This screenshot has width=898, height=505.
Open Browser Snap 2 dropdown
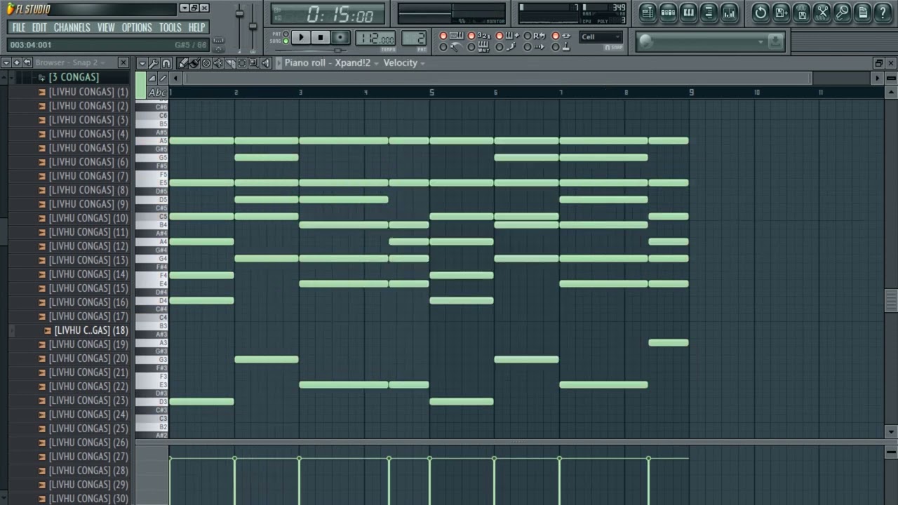70,62
